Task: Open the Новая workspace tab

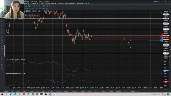Action: coord(133,91)
